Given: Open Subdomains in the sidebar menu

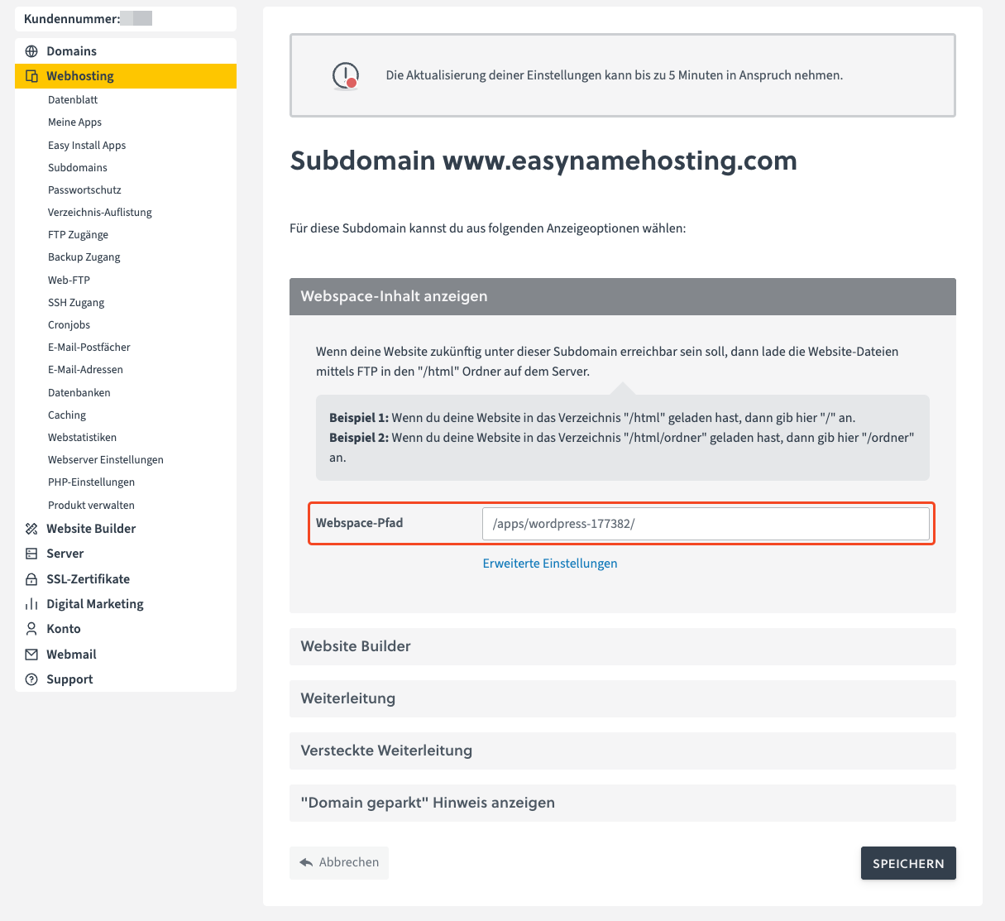Looking at the screenshot, I should (x=78, y=167).
